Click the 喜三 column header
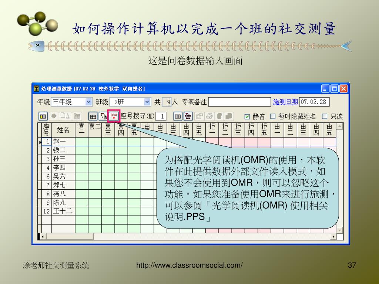Viewport: 379px width, 284px height. [108, 130]
